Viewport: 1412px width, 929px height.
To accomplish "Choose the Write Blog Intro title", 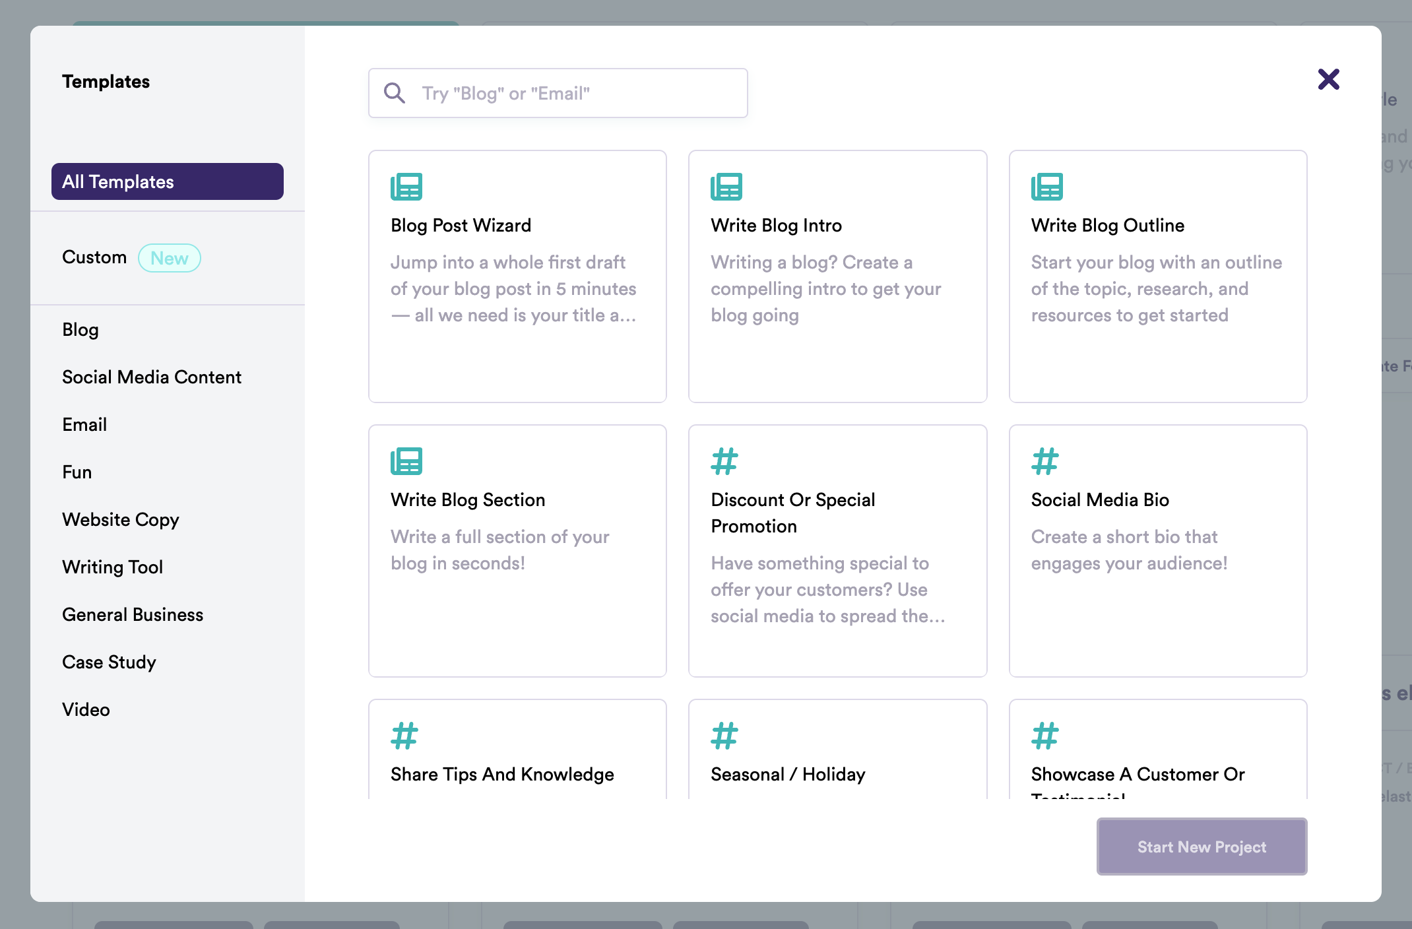I will [776, 225].
